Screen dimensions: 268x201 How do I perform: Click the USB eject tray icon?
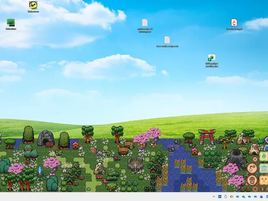click(226, 196)
